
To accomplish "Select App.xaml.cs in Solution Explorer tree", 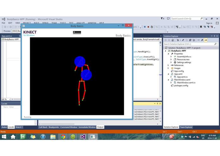I will [182, 77].
